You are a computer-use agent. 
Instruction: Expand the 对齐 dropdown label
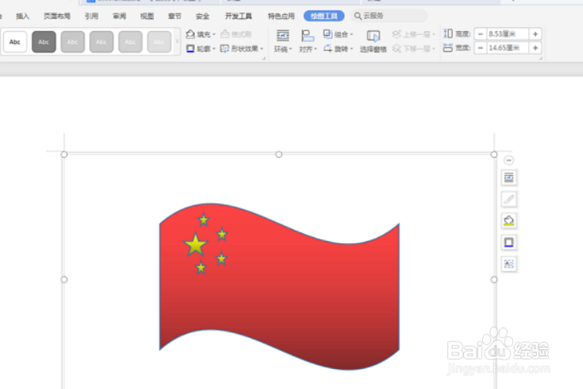pos(307,49)
